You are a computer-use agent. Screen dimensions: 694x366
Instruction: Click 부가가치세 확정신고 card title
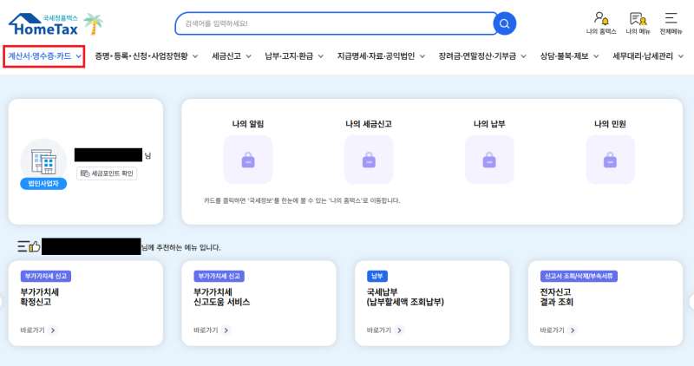[39, 297]
